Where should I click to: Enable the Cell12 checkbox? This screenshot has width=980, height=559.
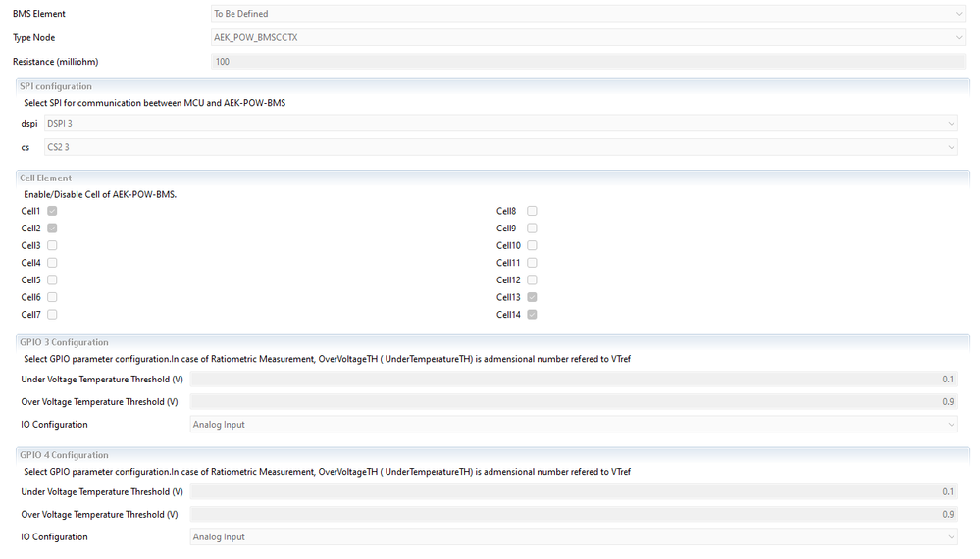(532, 280)
